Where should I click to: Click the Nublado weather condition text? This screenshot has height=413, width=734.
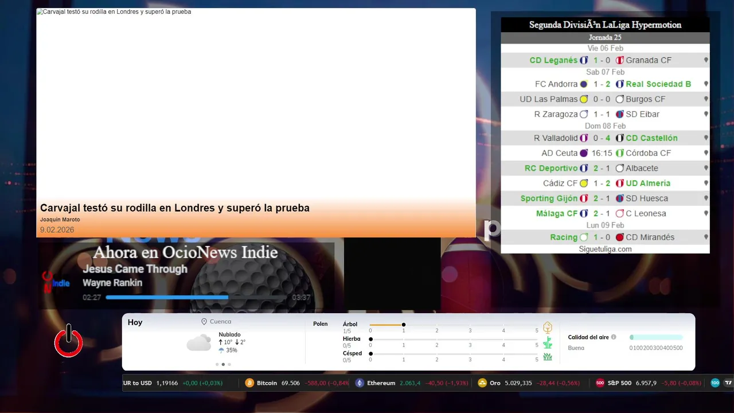pyautogui.click(x=229, y=334)
